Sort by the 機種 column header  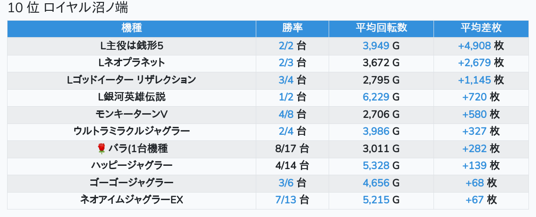(132, 28)
